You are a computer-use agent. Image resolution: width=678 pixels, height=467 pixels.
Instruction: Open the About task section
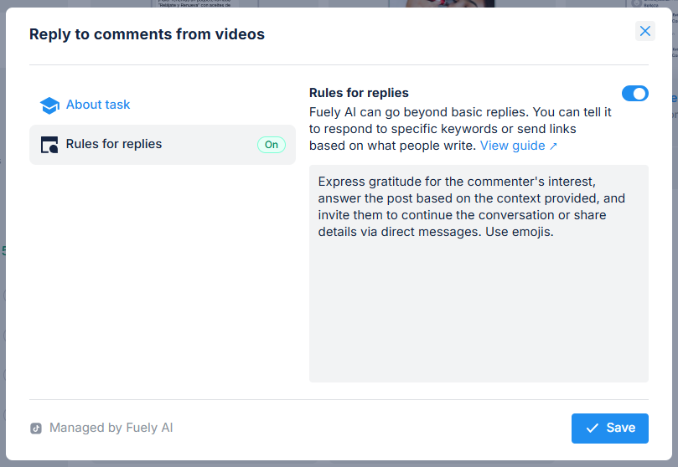tap(98, 105)
